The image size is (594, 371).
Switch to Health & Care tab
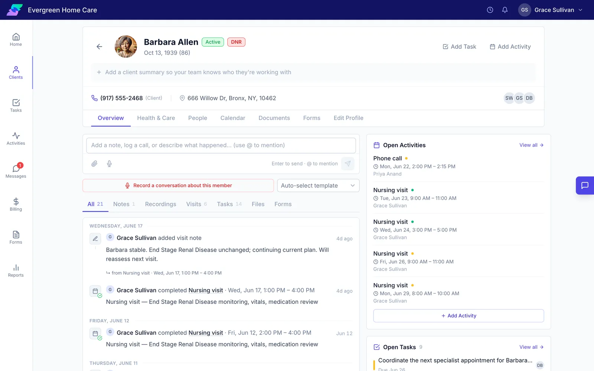pyautogui.click(x=156, y=118)
